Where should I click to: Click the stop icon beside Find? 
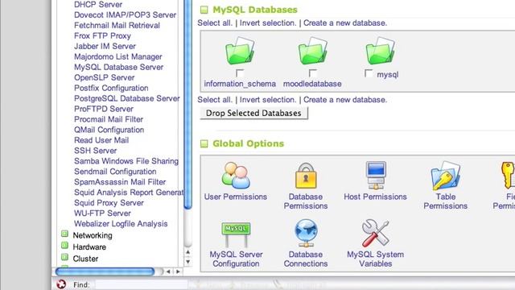coord(61,284)
